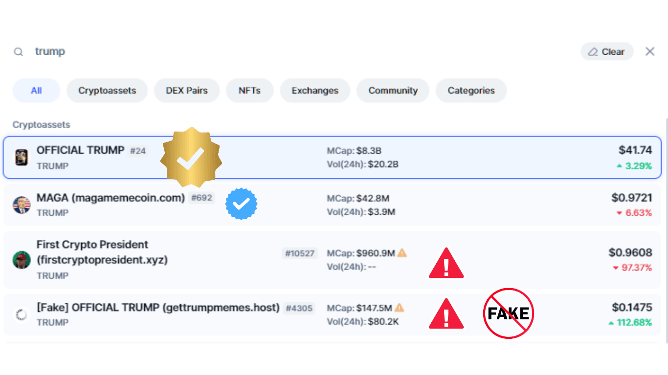Switch to the DEX Pairs filter

tap(187, 90)
